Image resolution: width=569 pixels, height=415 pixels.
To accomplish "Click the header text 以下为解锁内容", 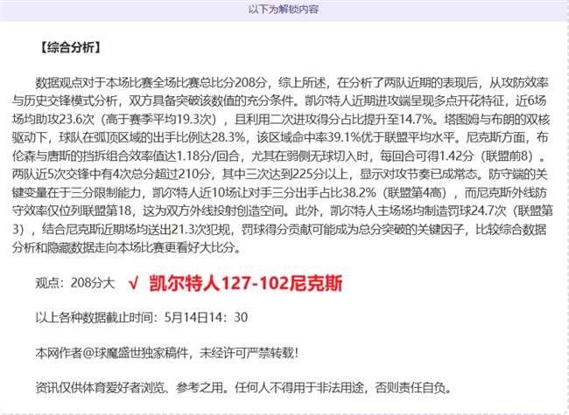I will click(x=284, y=9).
